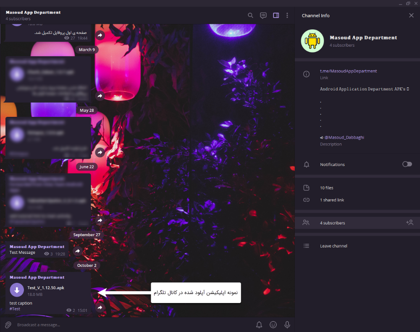
Task: Minimize the Telegram window
Action: [x=400, y=3]
